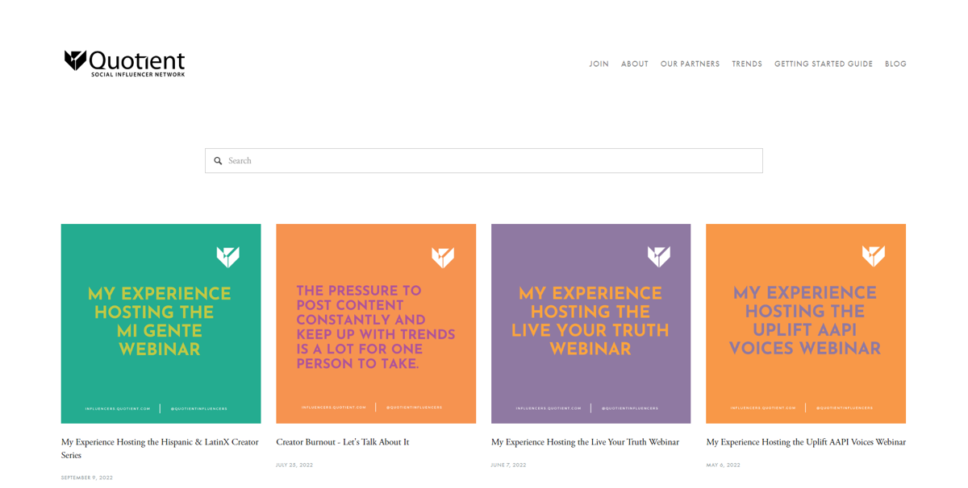
Task: Select TRENDS in the top navigation
Action: (747, 64)
